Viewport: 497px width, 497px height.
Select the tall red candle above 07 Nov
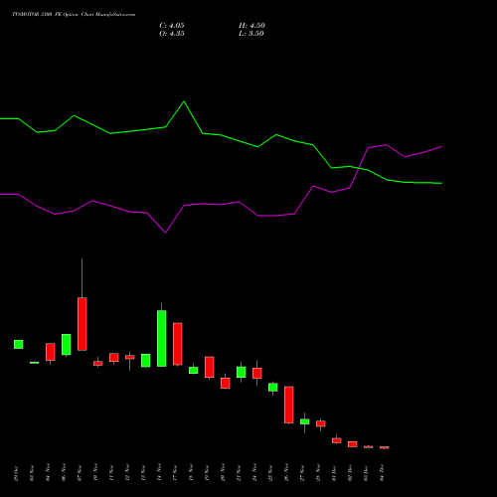tap(83, 324)
